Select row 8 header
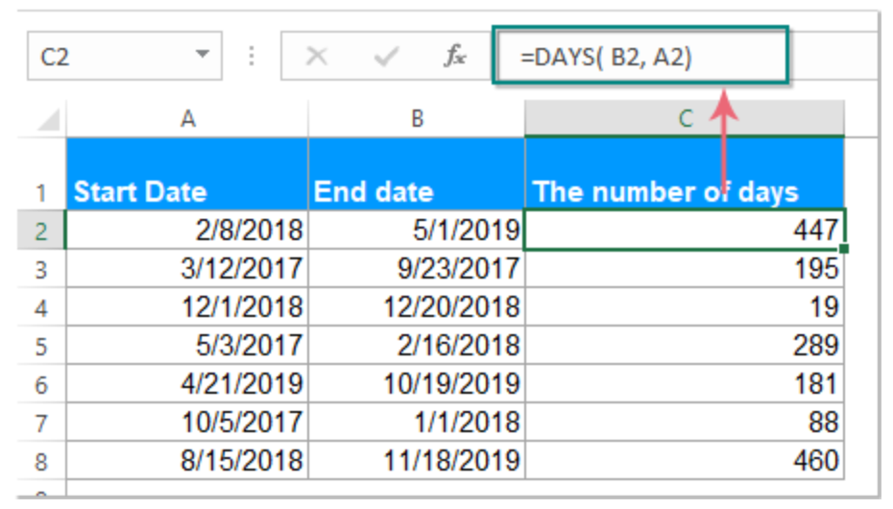The width and height of the screenshot is (893, 509). (41, 459)
